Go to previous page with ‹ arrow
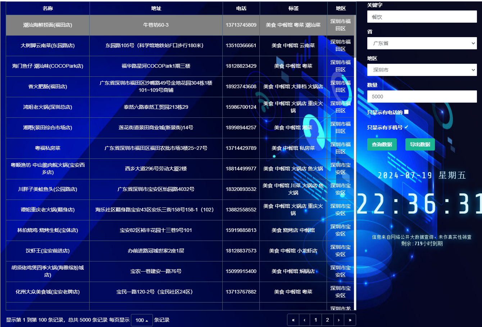The height and width of the screenshot is (327, 482). [304, 320]
